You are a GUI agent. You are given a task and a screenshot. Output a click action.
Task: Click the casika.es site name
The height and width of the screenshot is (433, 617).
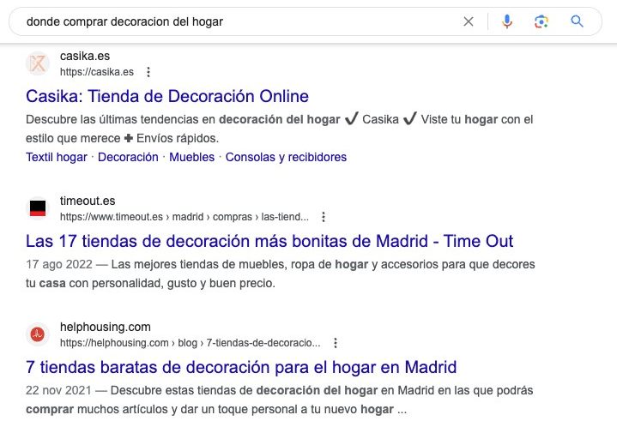[x=85, y=57]
